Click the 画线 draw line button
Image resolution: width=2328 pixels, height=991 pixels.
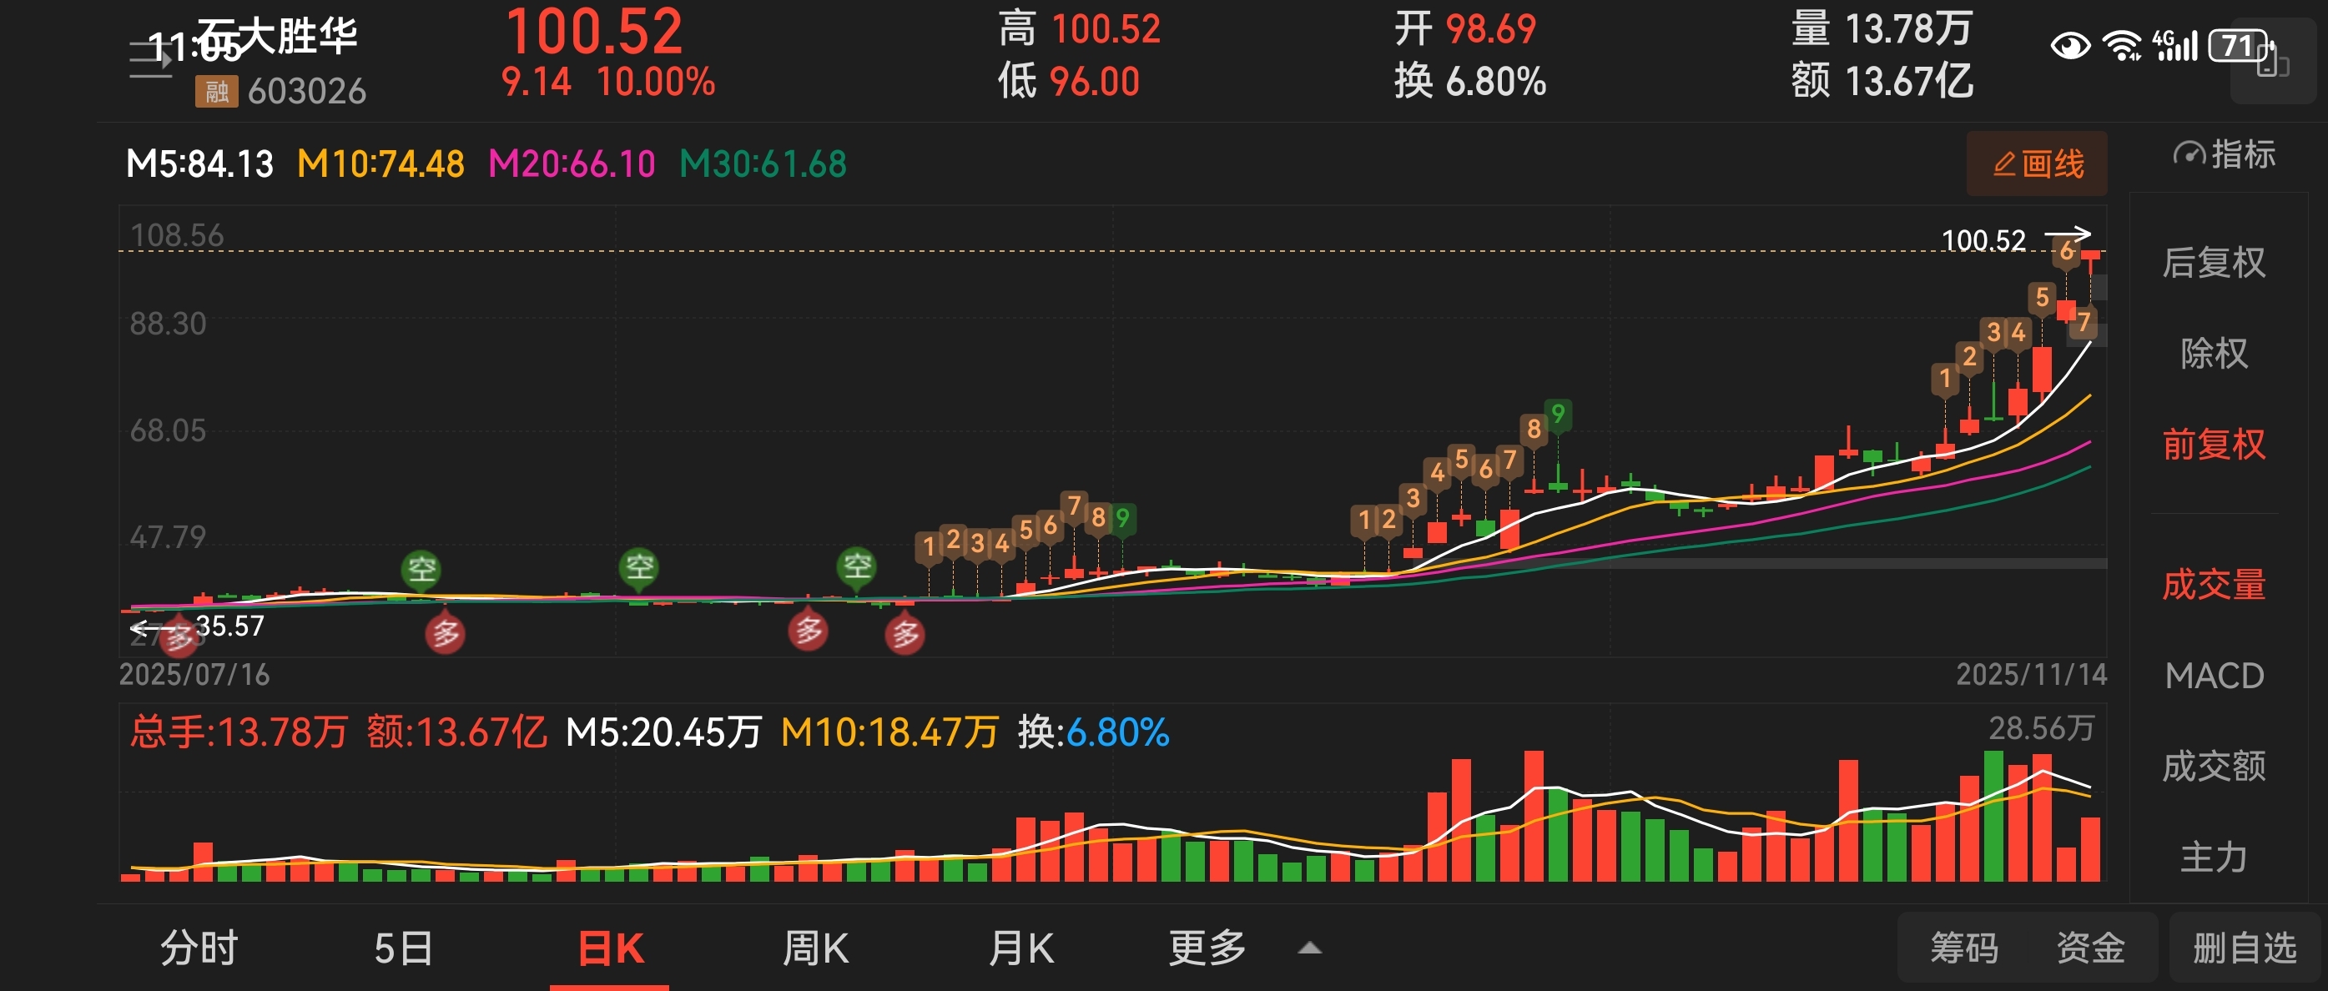point(2037,164)
